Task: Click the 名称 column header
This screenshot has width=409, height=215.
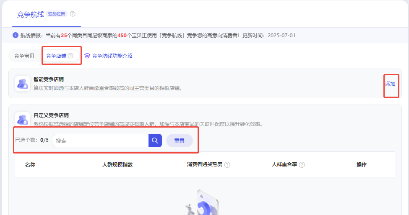Action: [x=30, y=164]
